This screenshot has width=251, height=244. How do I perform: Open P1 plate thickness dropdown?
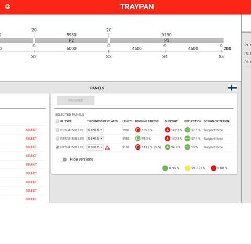click(95, 130)
